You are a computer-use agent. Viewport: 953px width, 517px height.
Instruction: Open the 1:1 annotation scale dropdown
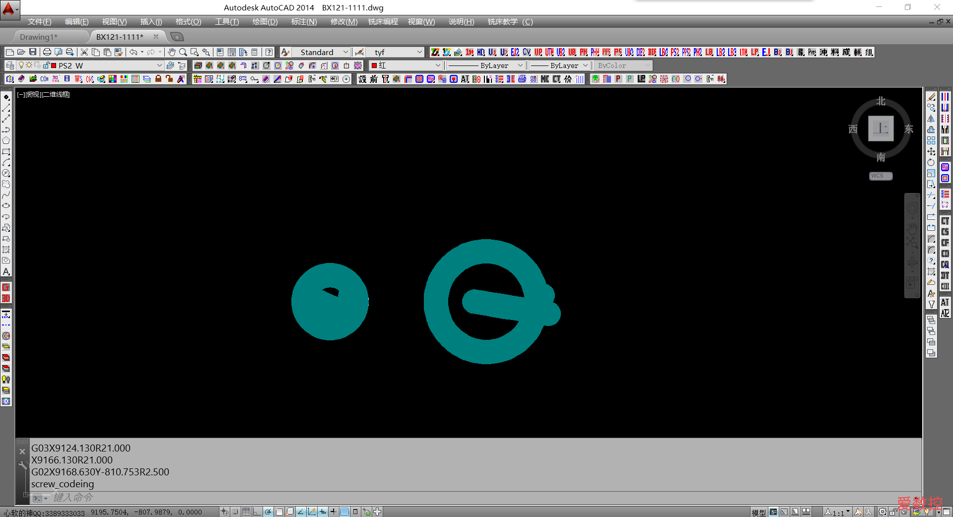coord(838,512)
